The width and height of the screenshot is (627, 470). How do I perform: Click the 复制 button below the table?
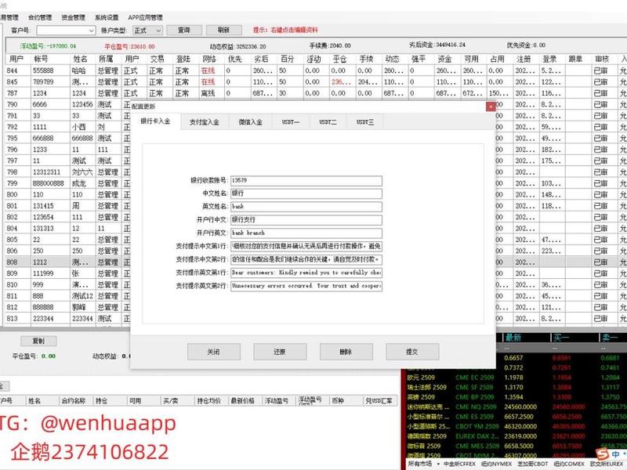tap(38, 341)
